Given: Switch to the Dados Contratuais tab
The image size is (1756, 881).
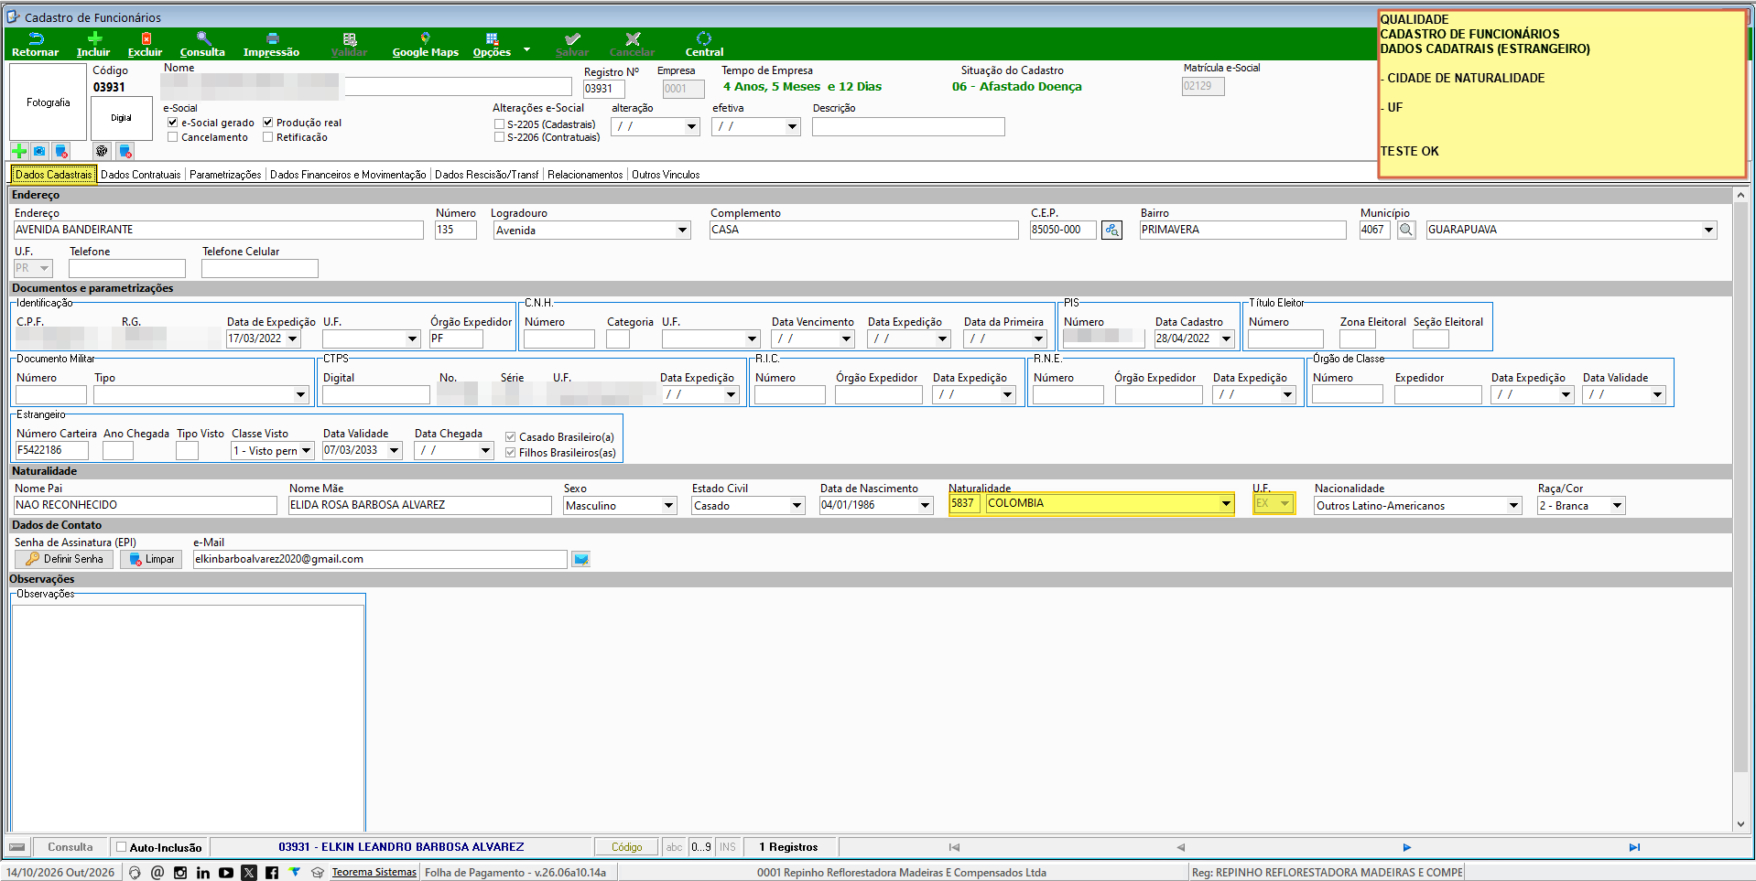Looking at the screenshot, I should click(x=141, y=175).
